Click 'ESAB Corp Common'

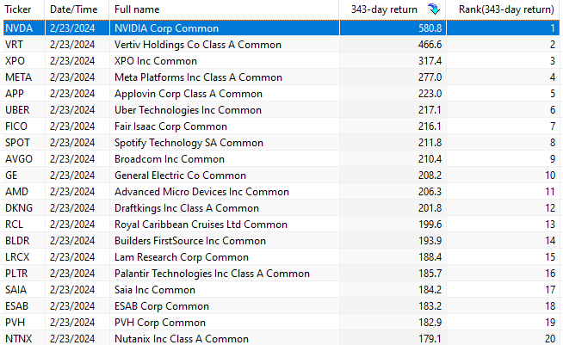(162, 306)
